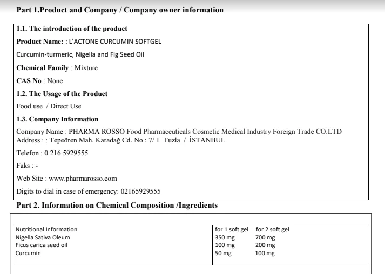Click the Telefon number 0 216 5929555
The width and height of the screenshot is (385, 274).
pos(66,153)
